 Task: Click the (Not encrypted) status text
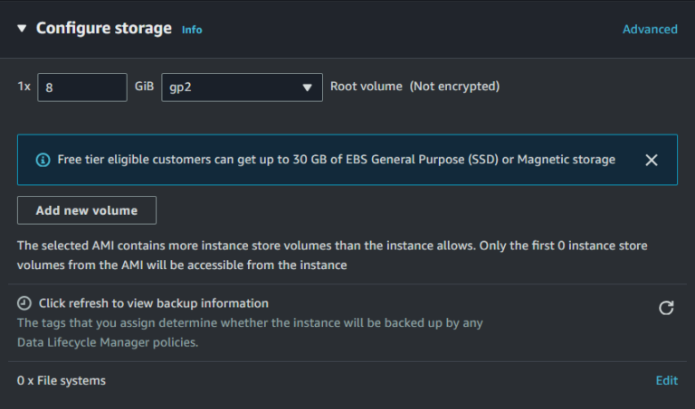coord(455,86)
